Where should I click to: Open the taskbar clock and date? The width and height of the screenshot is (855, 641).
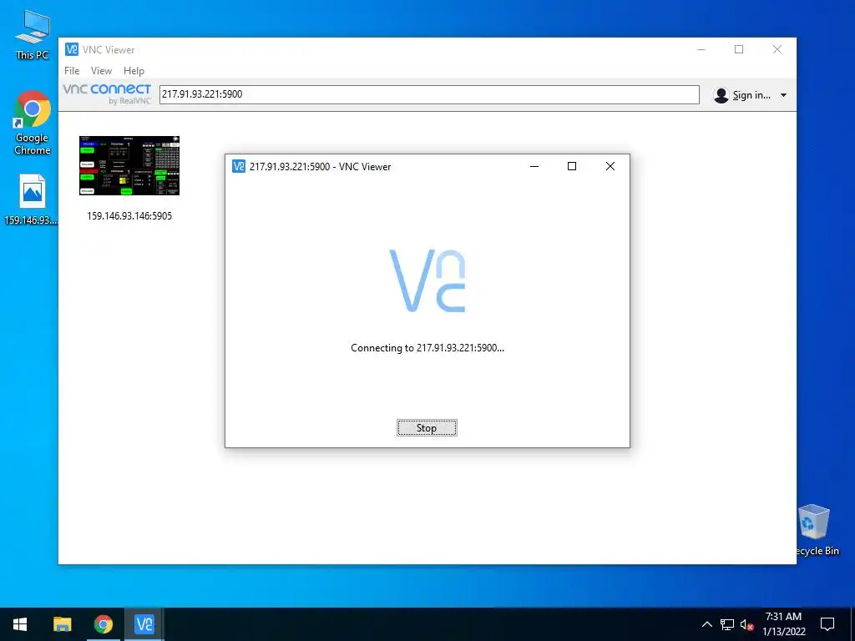pyautogui.click(x=783, y=624)
